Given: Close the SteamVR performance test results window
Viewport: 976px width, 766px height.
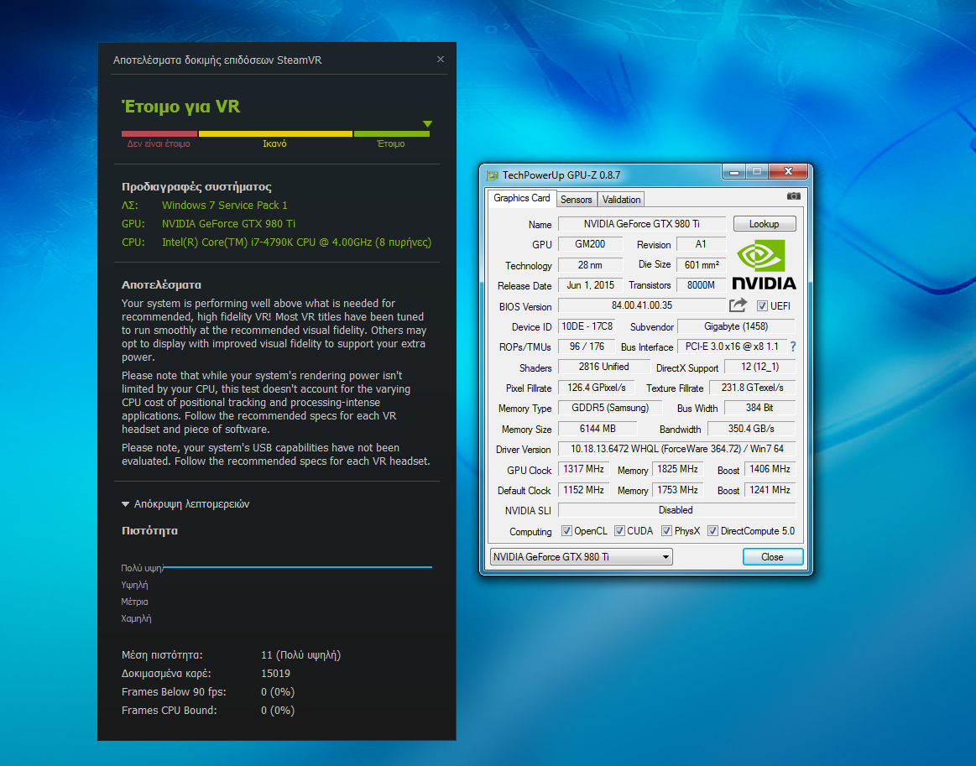Looking at the screenshot, I should [441, 59].
